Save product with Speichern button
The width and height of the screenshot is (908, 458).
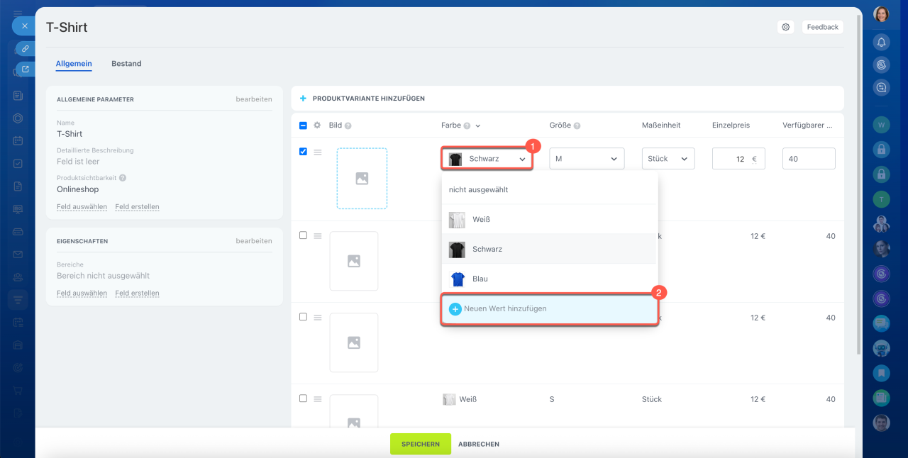tap(421, 444)
